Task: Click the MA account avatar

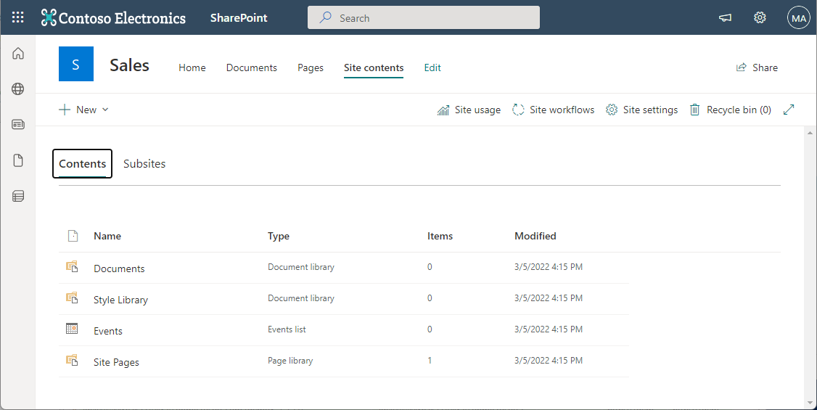Action: coord(798,18)
